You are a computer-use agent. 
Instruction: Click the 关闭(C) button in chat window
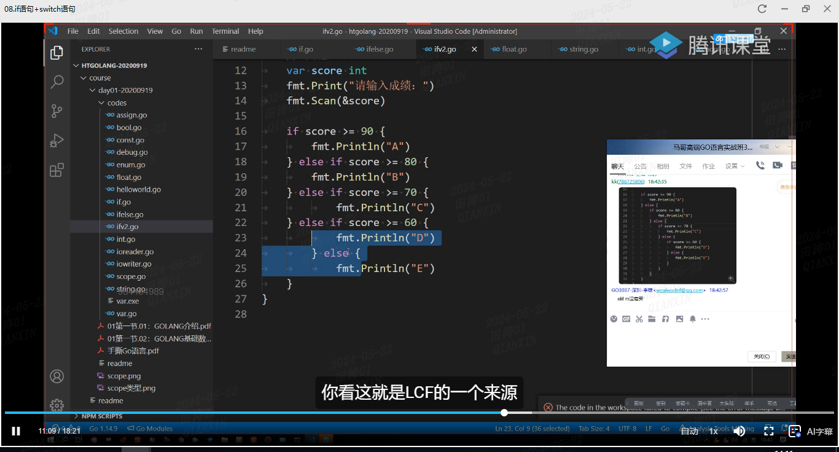[762, 356]
